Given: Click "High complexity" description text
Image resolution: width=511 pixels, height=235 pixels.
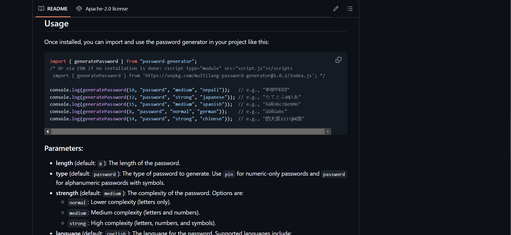Looking at the screenshot, I should pyautogui.click(x=153, y=223).
